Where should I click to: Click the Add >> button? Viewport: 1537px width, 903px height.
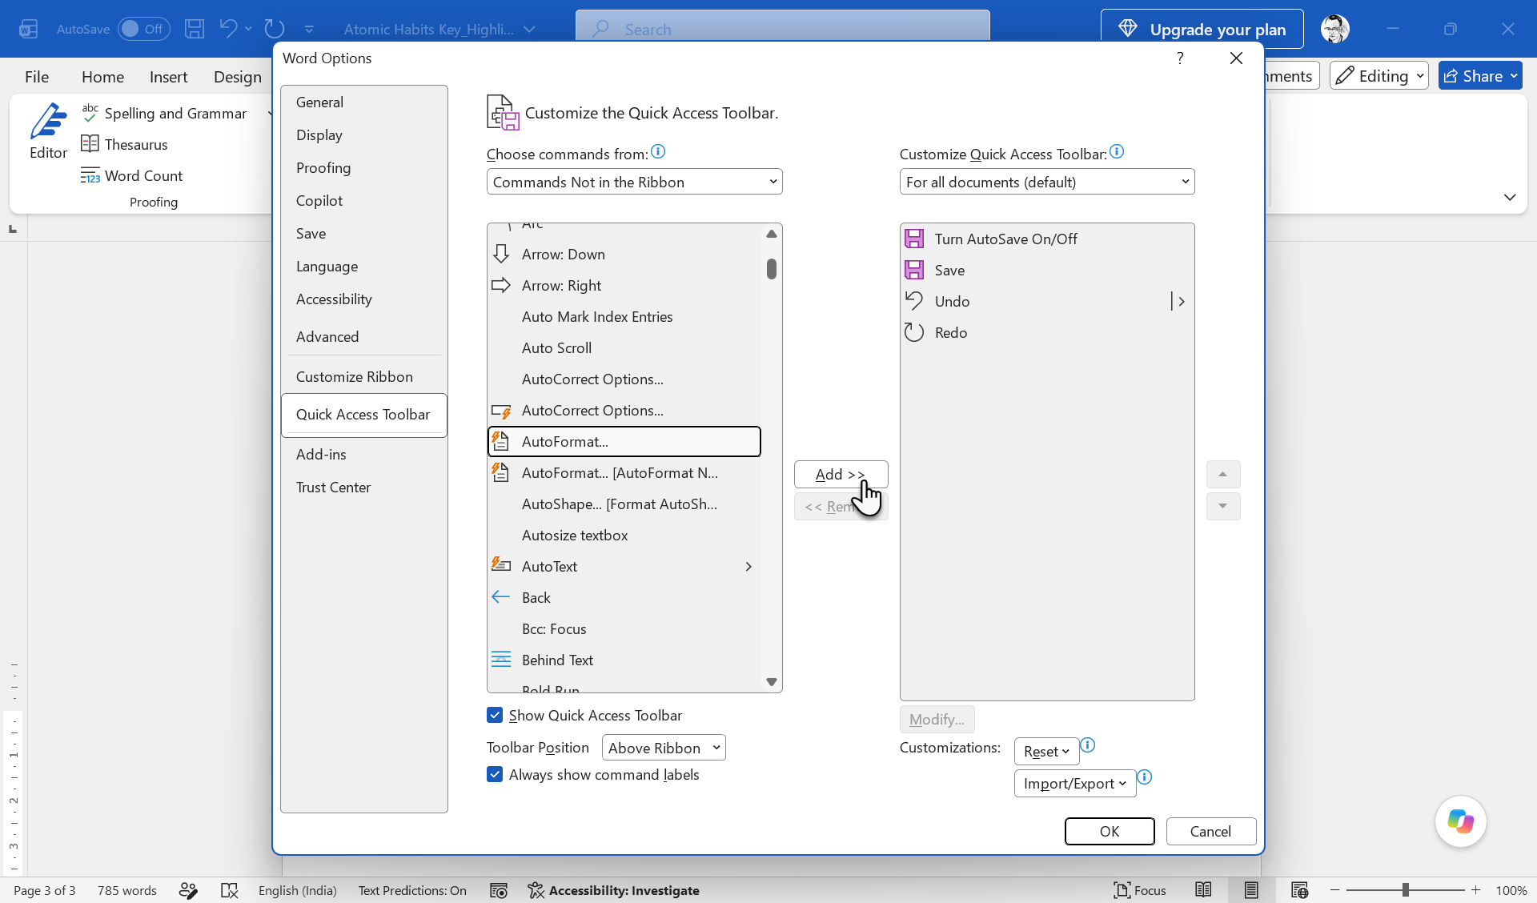(841, 474)
